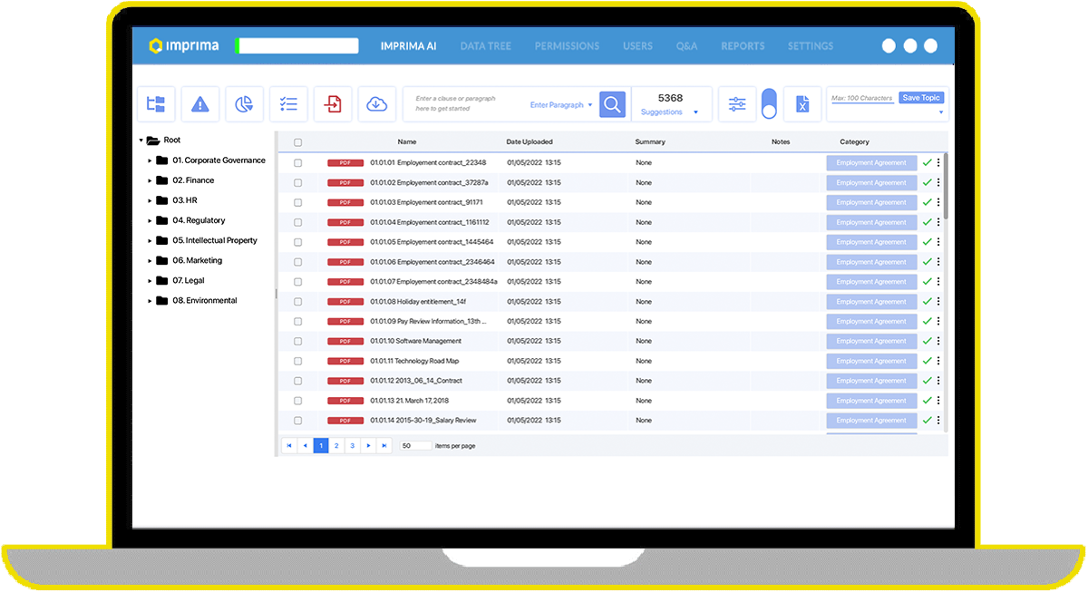The image size is (1088, 592).
Task: Switch to the DATA TREE tab
Action: 486,46
